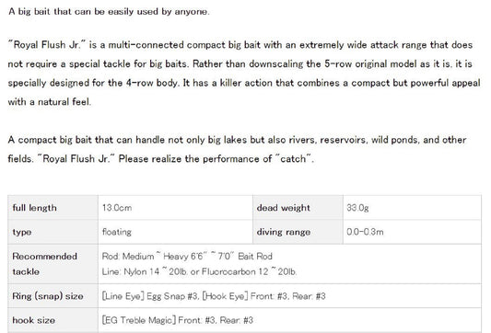This screenshot has height=333, width=491.
Task: Click the "hook size" row label
Action: tap(33, 320)
